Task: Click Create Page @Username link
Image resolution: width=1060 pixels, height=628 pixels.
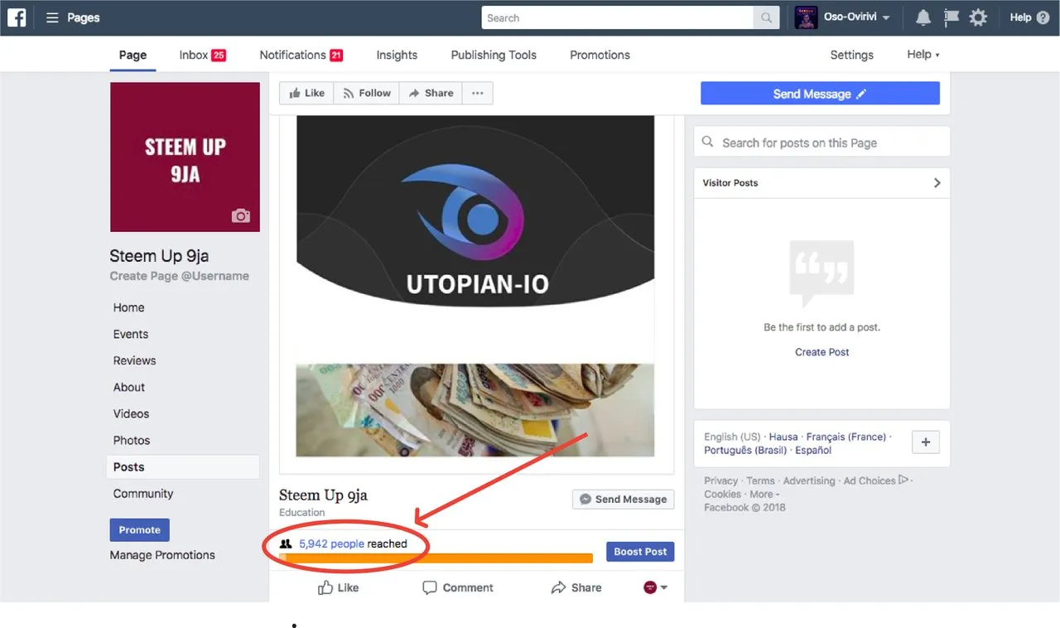Action: pyautogui.click(x=179, y=276)
